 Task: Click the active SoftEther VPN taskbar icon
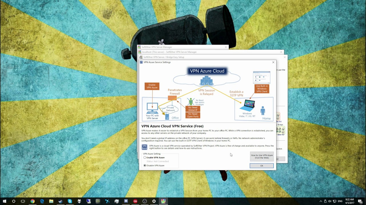pyautogui.click(x=163, y=201)
